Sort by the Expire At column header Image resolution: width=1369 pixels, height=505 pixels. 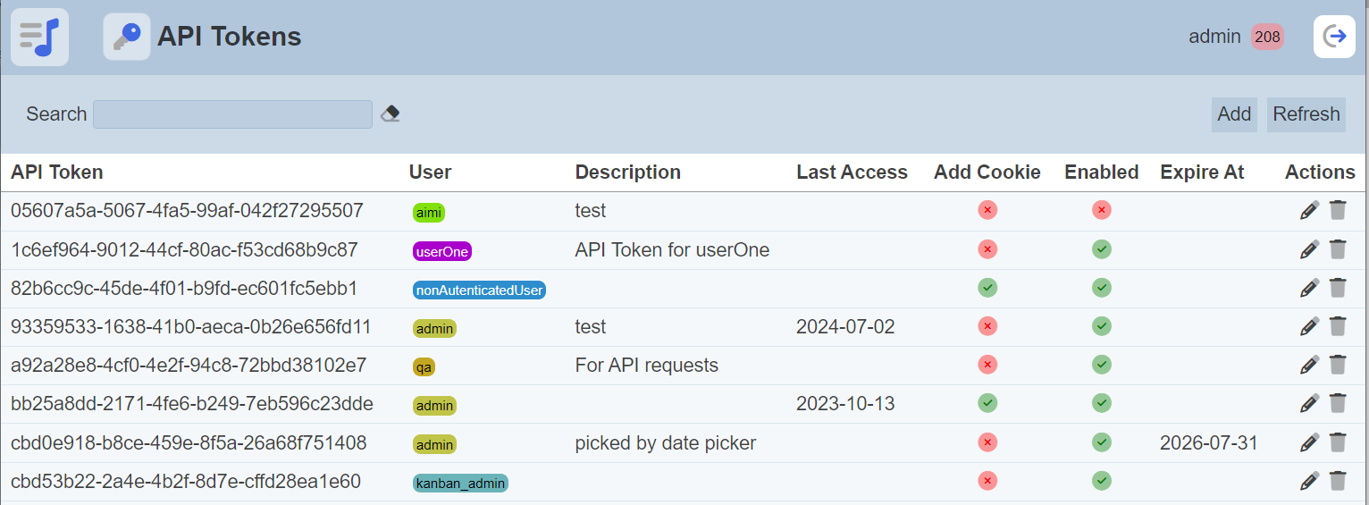1202,173
